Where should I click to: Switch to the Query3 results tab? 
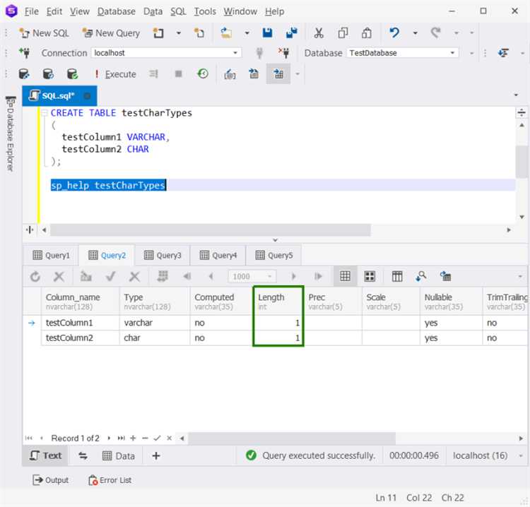162,256
